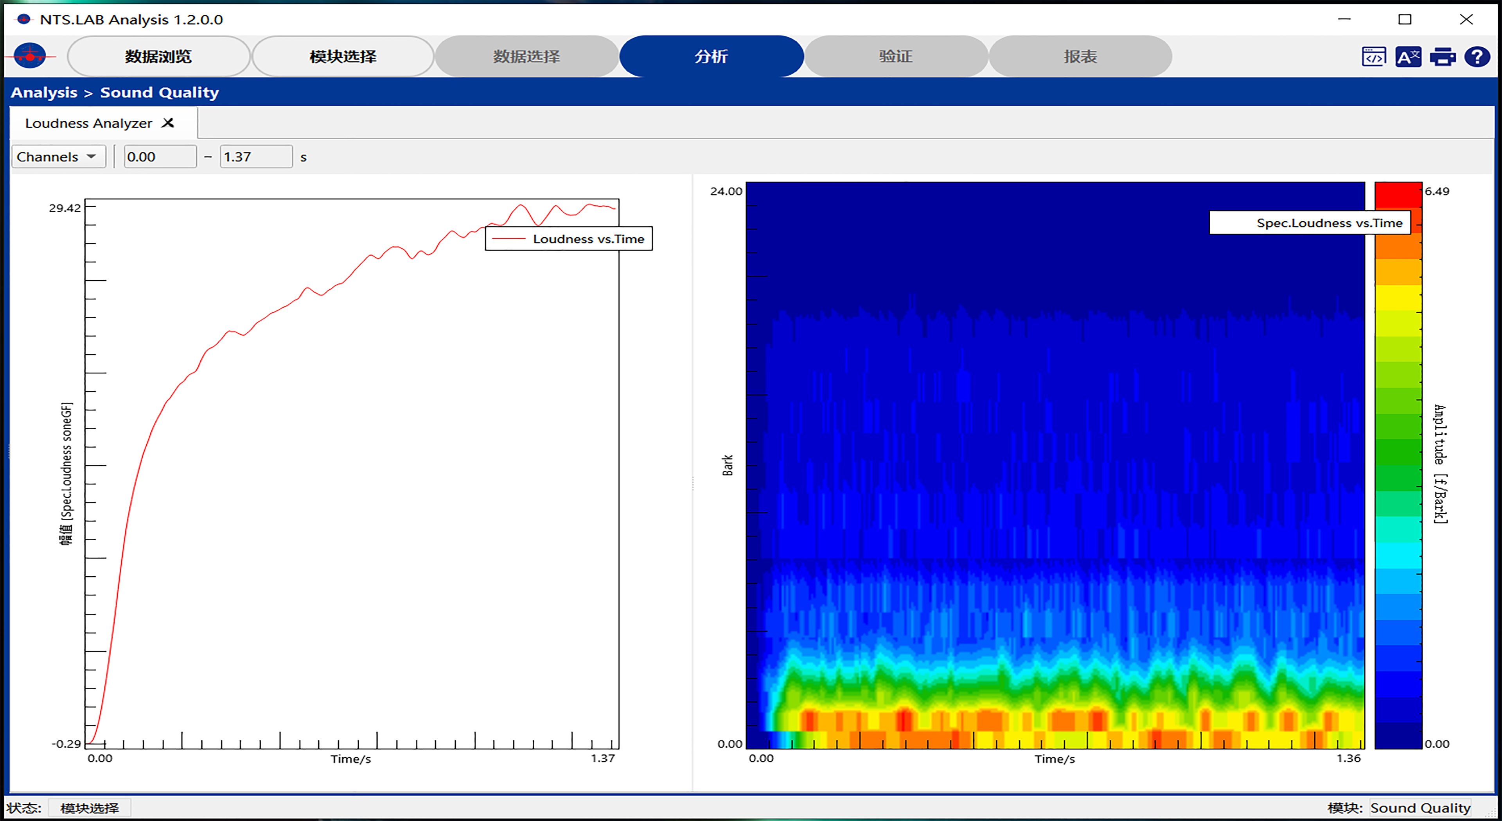Open help via question mark icon

pyautogui.click(x=1477, y=57)
